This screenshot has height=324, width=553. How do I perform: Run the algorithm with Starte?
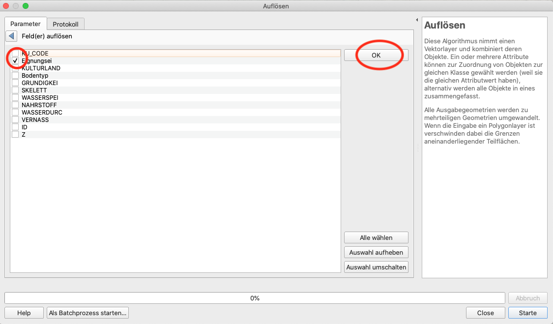pos(527,313)
